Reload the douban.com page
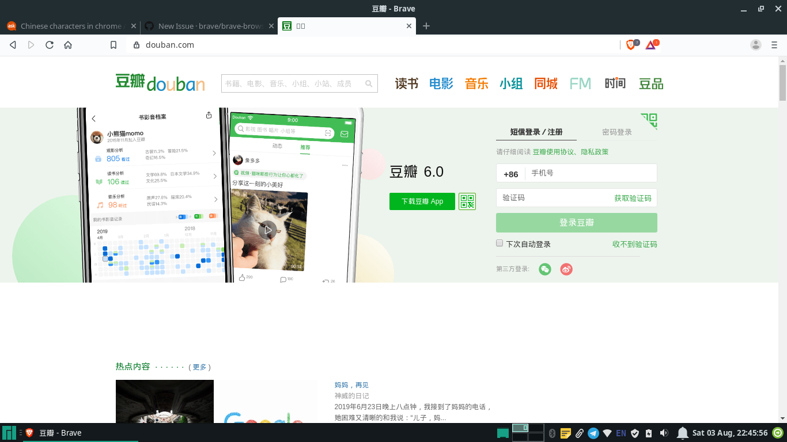The image size is (787, 442). (50, 45)
